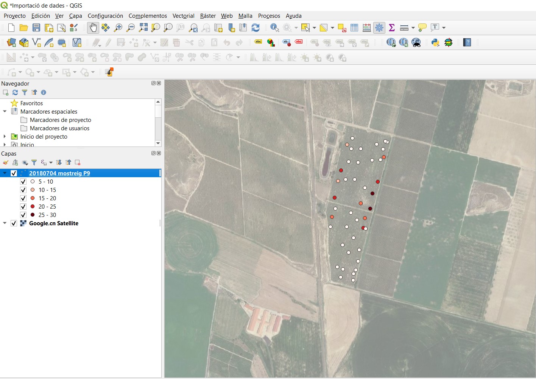The image size is (536, 379).
Task: Open the Ráster menu
Action: (208, 16)
